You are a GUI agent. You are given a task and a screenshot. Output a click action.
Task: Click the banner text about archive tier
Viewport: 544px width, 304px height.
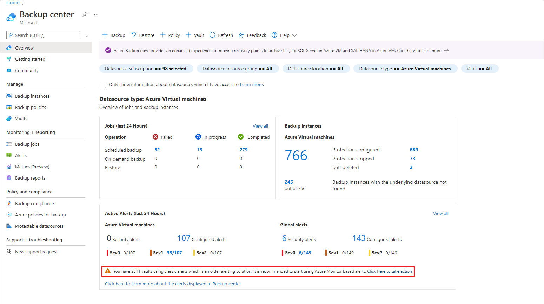(277, 50)
